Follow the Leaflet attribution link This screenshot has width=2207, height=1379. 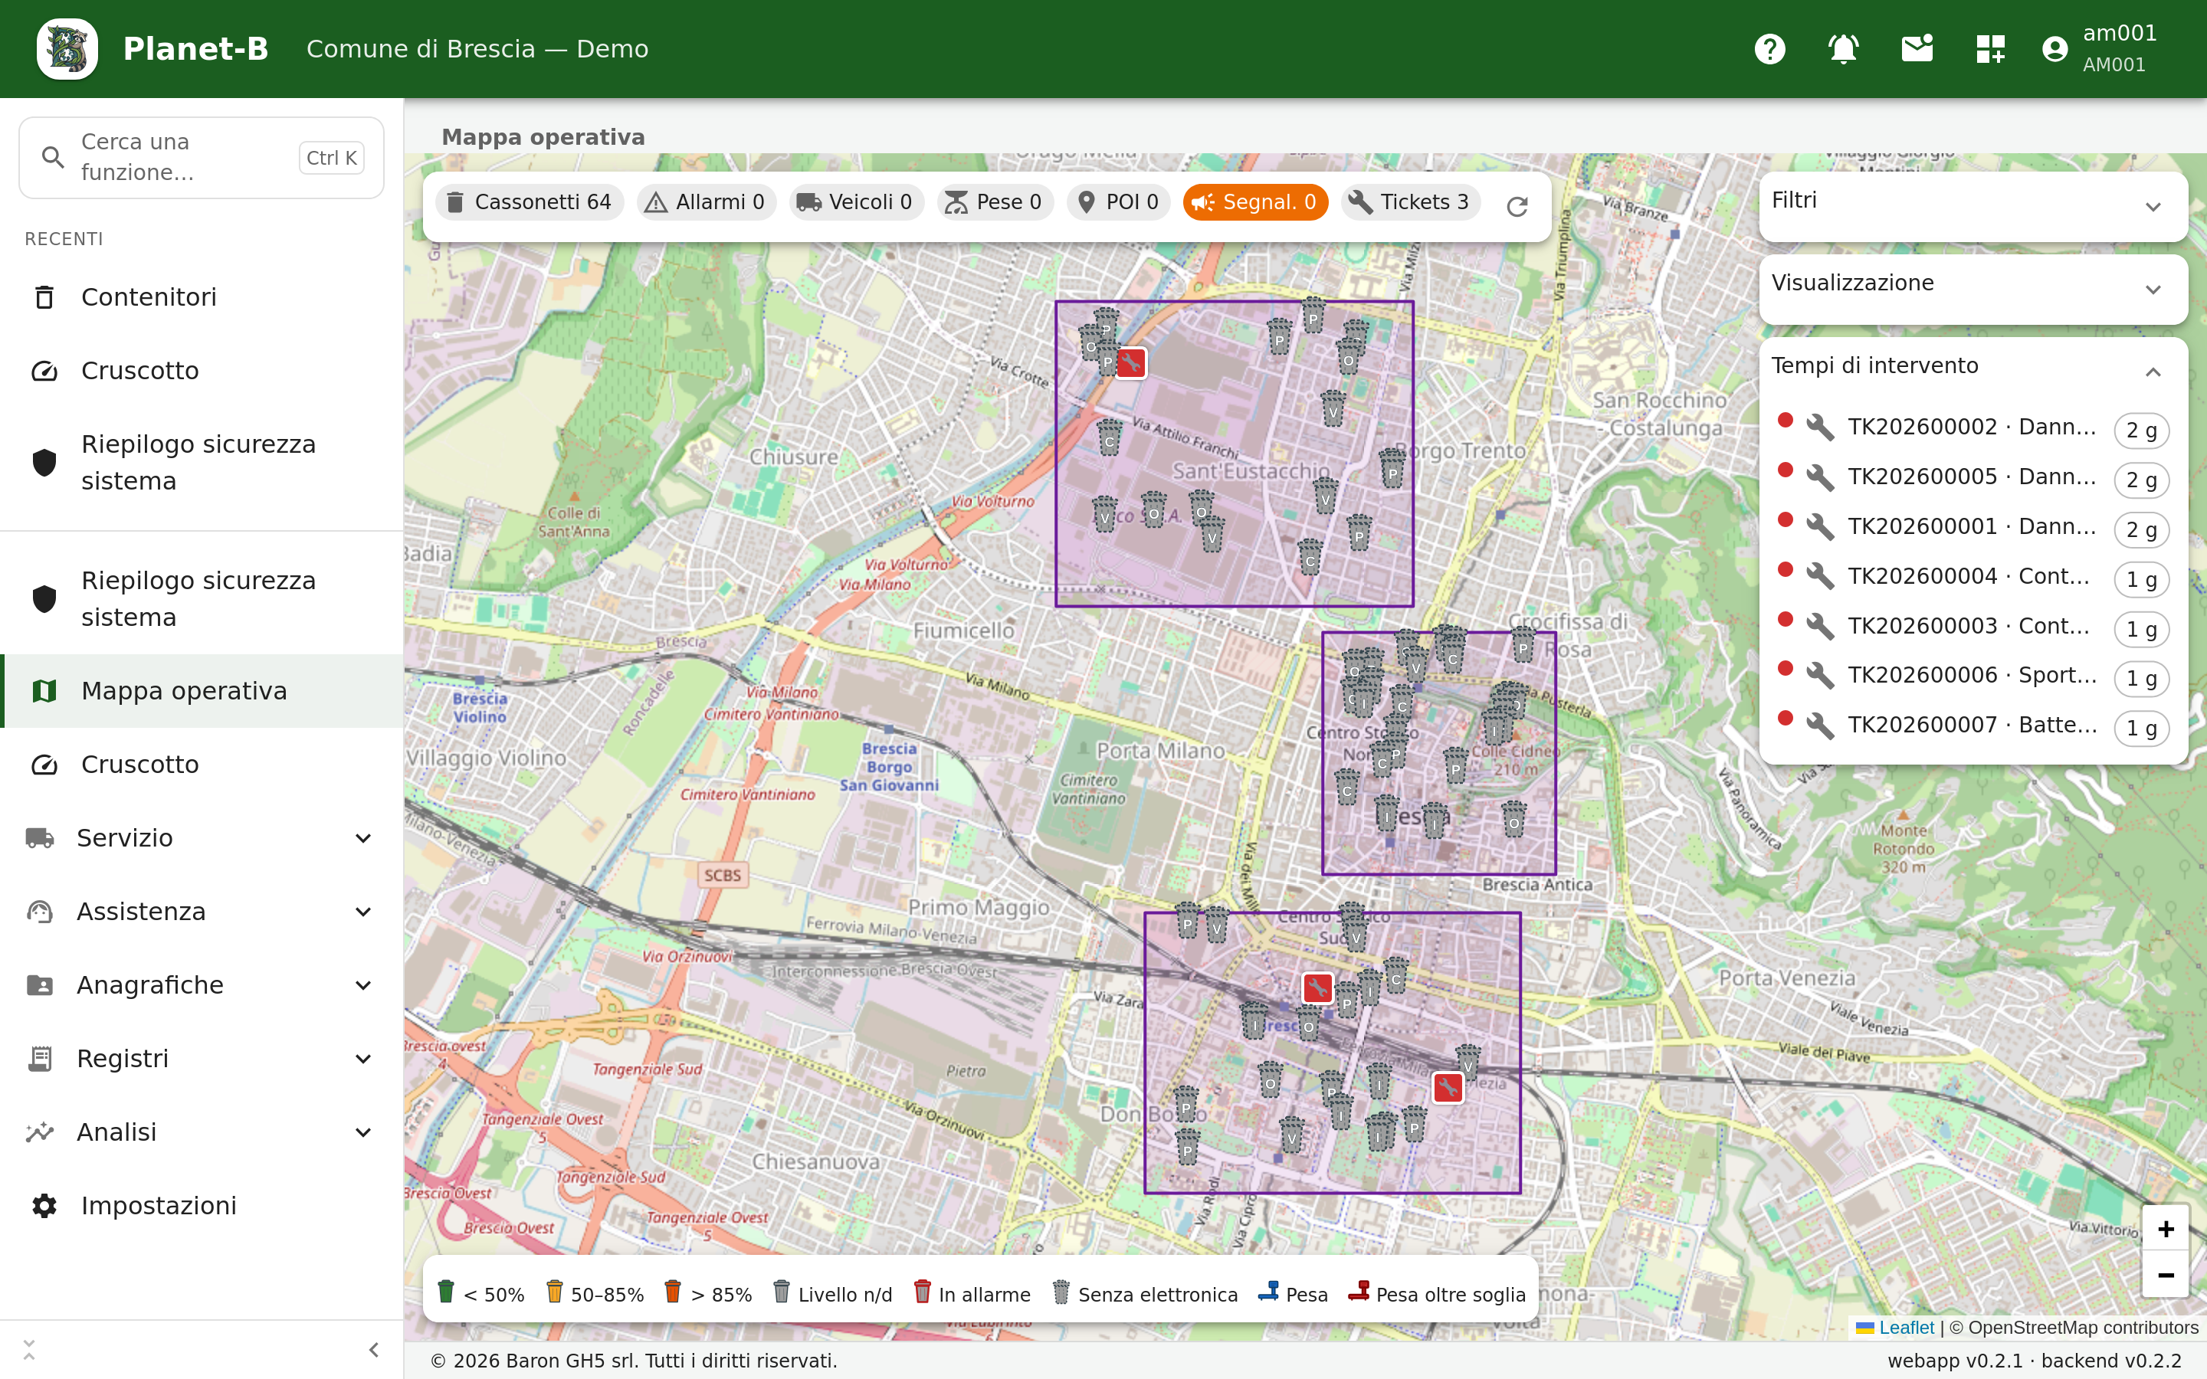pos(1906,1328)
